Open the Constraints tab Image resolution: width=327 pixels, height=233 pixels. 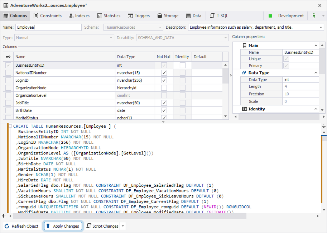tap(48, 16)
